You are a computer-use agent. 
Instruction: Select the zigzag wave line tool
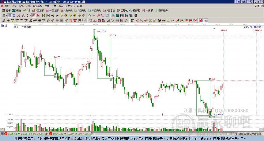[113, 21]
